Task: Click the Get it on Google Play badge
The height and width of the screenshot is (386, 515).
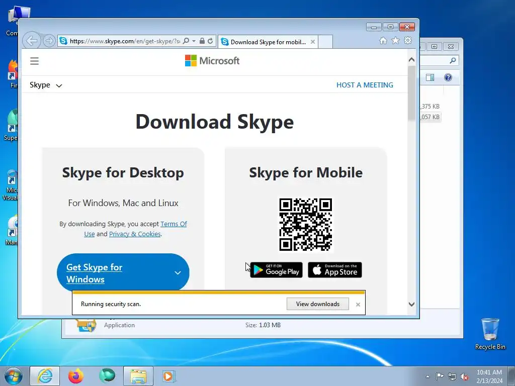Action: tap(276, 270)
